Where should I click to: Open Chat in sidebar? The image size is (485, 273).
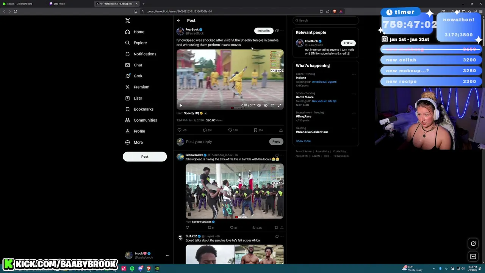pos(134,65)
